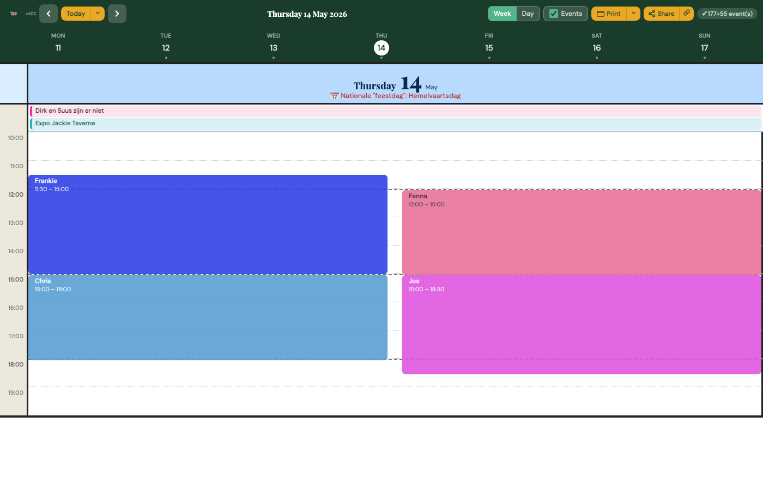Click the Thursday 14 May 2026 title

[307, 14]
